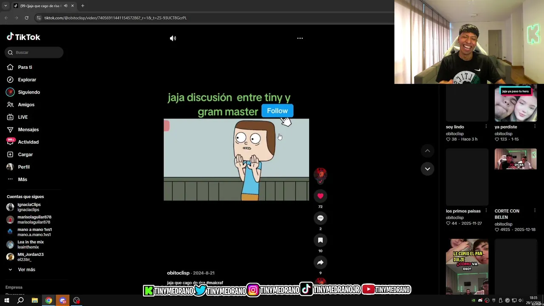
Task: Reload the browser page
Action: (26, 18)
